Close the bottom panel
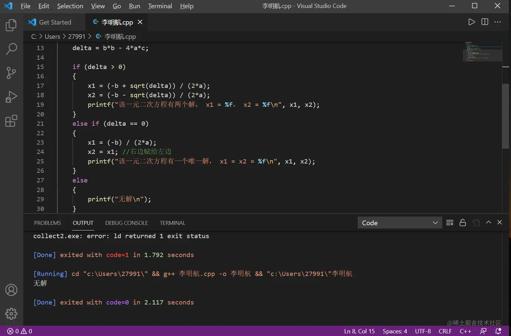511x336 pixels. point(500,222)
